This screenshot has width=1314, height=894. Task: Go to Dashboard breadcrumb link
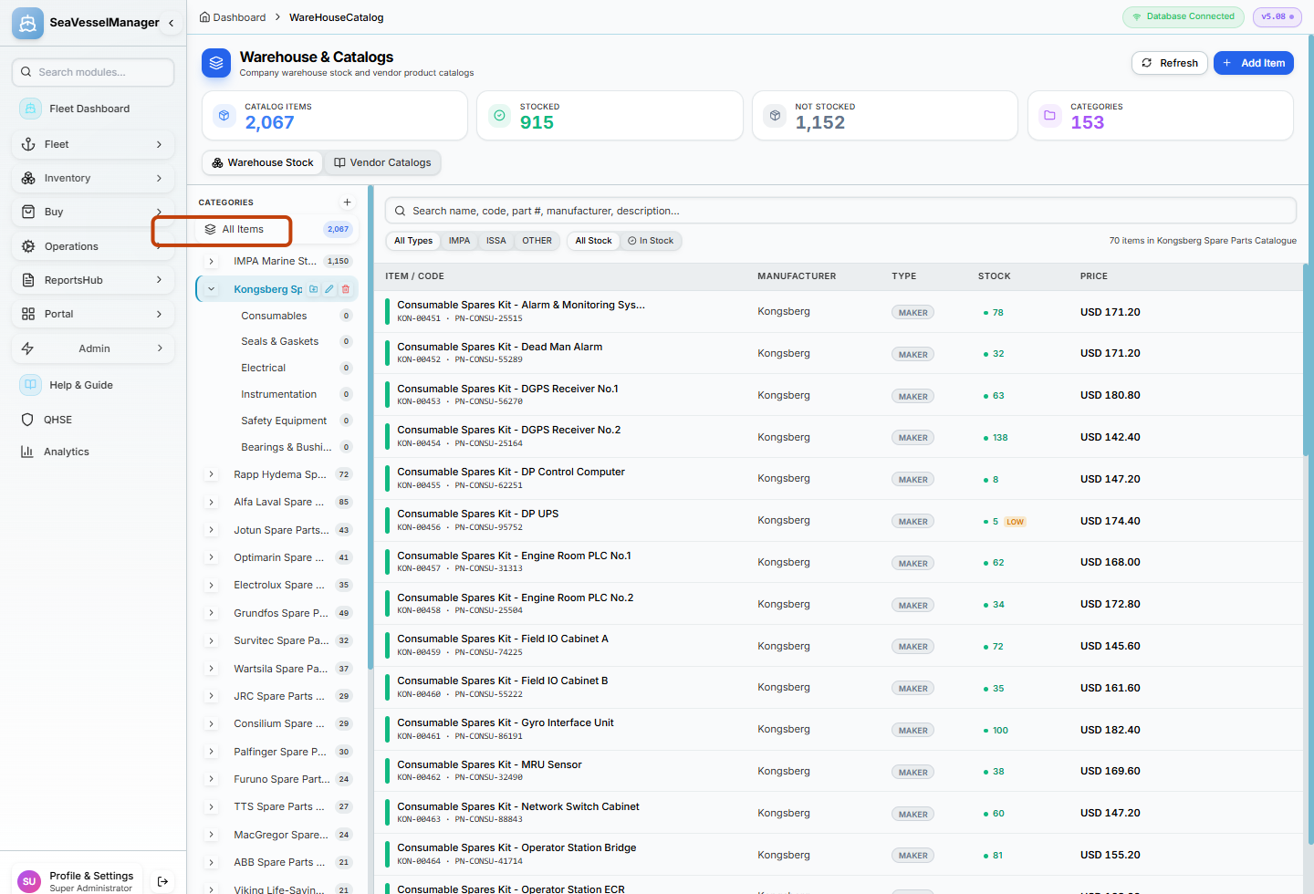(239, 17)
